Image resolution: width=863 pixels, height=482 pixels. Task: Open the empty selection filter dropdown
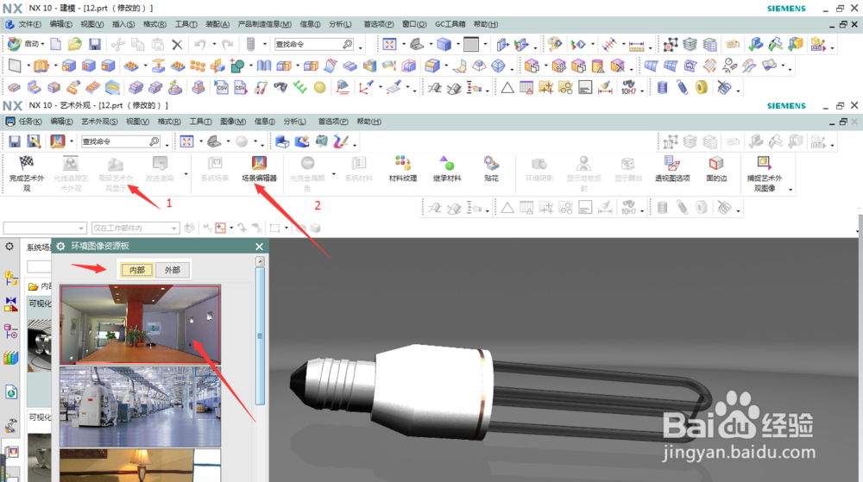[x=81, y=228]
